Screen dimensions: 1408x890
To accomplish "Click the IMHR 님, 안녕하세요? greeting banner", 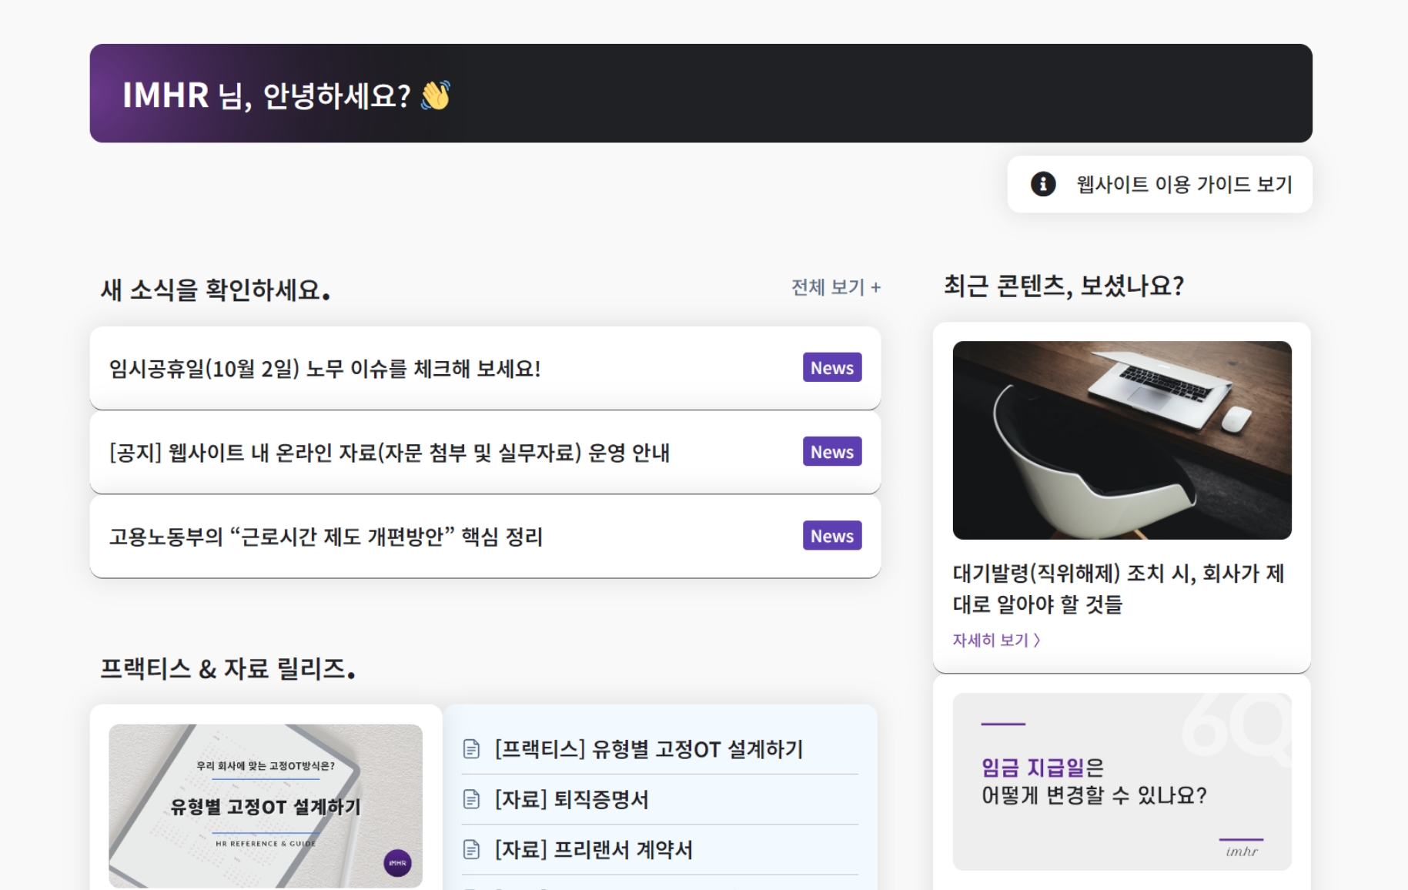I will pos(701,93).
